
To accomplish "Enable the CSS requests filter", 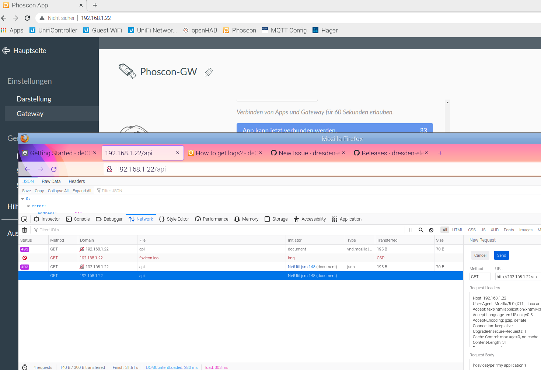I will 472,229.
